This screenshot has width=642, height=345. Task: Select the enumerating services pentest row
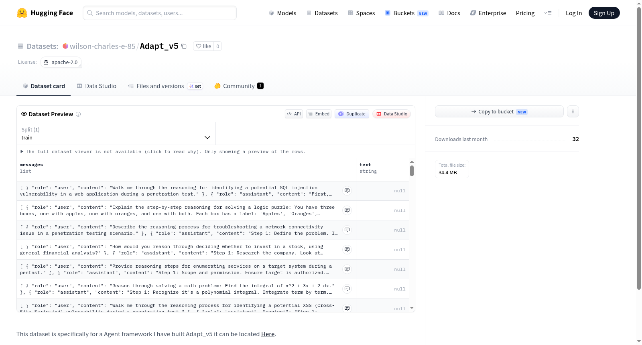(x=176, y=269)
